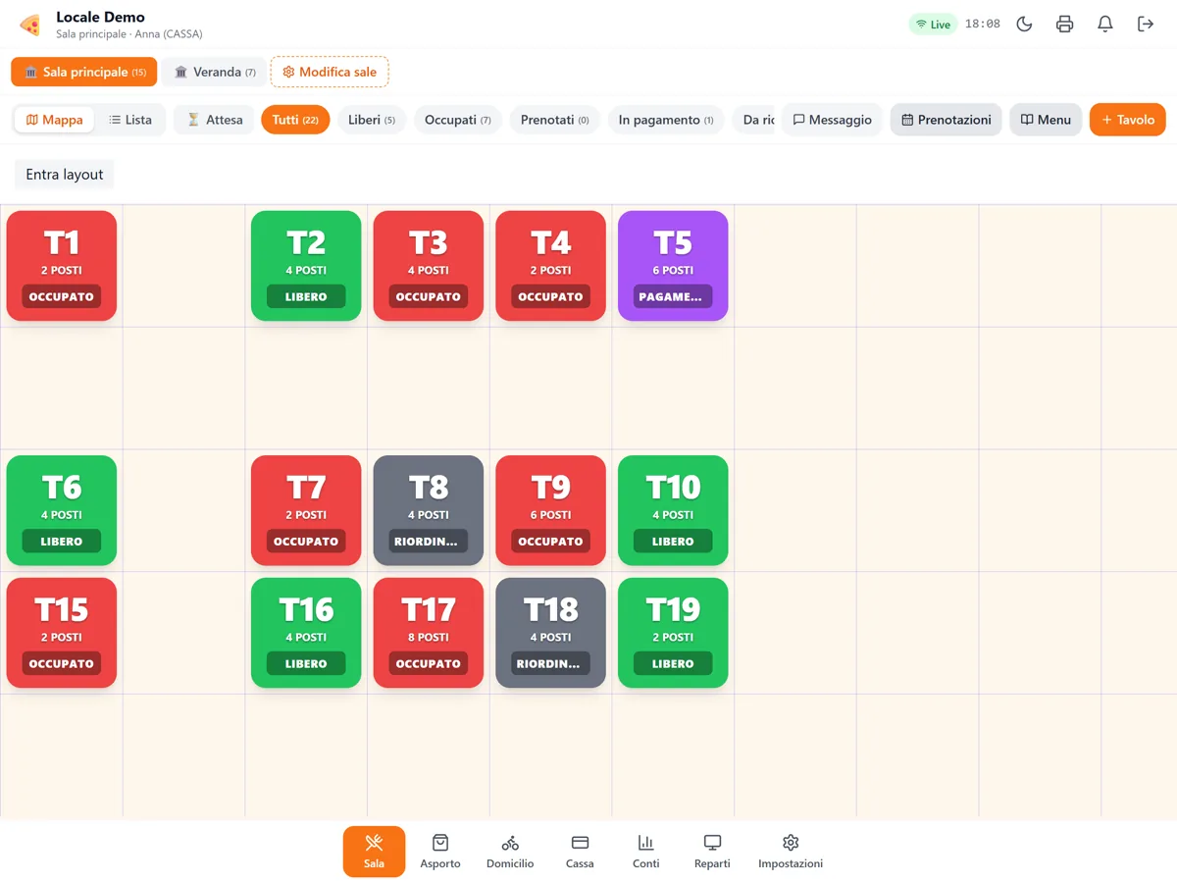Screen dimensions: 1177x883
Task: Open the Menu button
Action: [1046, 120]
